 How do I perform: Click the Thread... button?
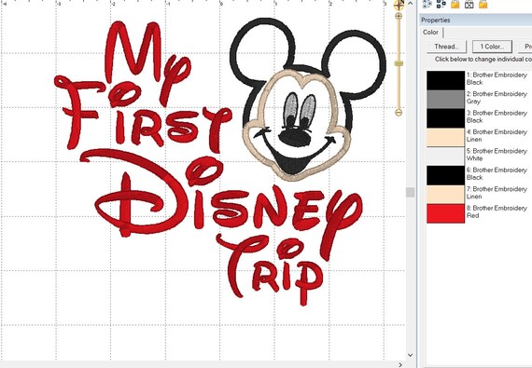[446, 47]
